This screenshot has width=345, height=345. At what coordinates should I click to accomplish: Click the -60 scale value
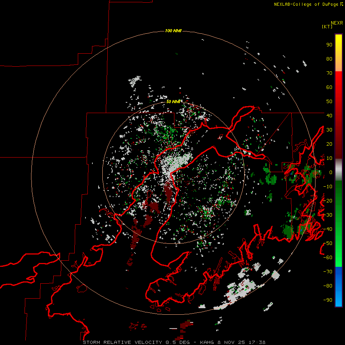(x=328, y=258)
